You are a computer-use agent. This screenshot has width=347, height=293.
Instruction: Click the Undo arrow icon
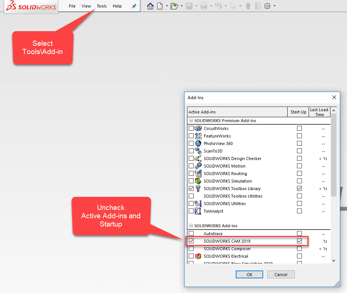tap(218, 6)
